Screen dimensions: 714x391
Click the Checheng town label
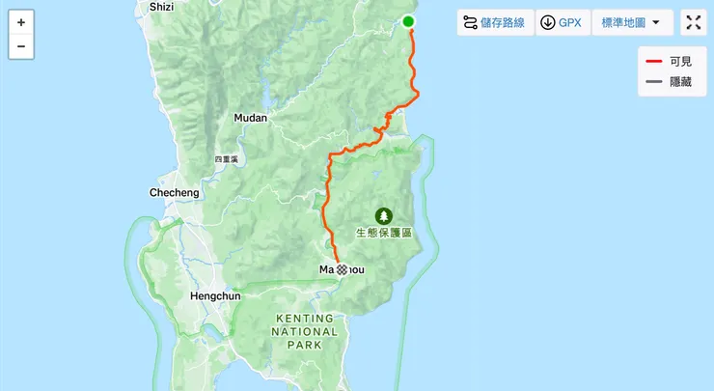(174, 193)
